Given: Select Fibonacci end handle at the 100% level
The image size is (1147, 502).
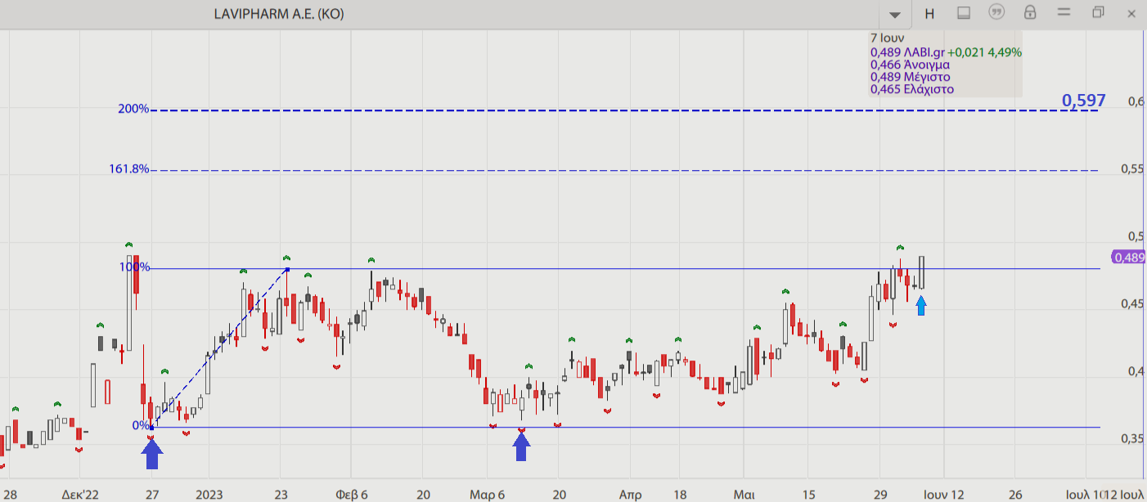Looking at the screenshot, I should tap(287, 269).
